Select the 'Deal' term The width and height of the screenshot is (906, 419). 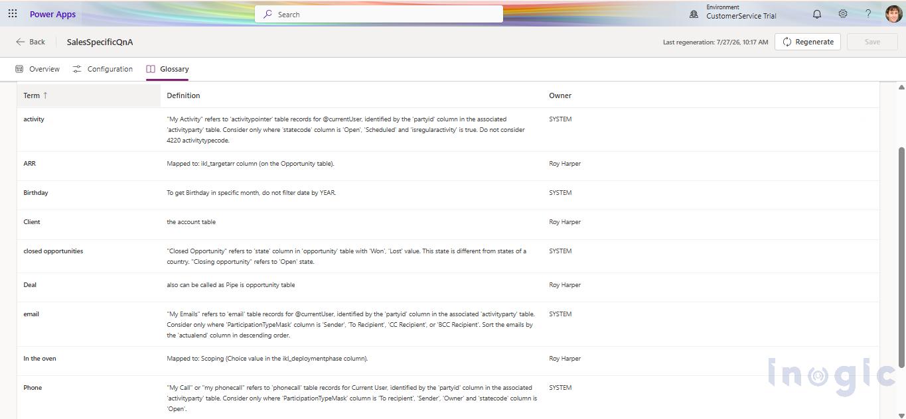coord(30,285)
